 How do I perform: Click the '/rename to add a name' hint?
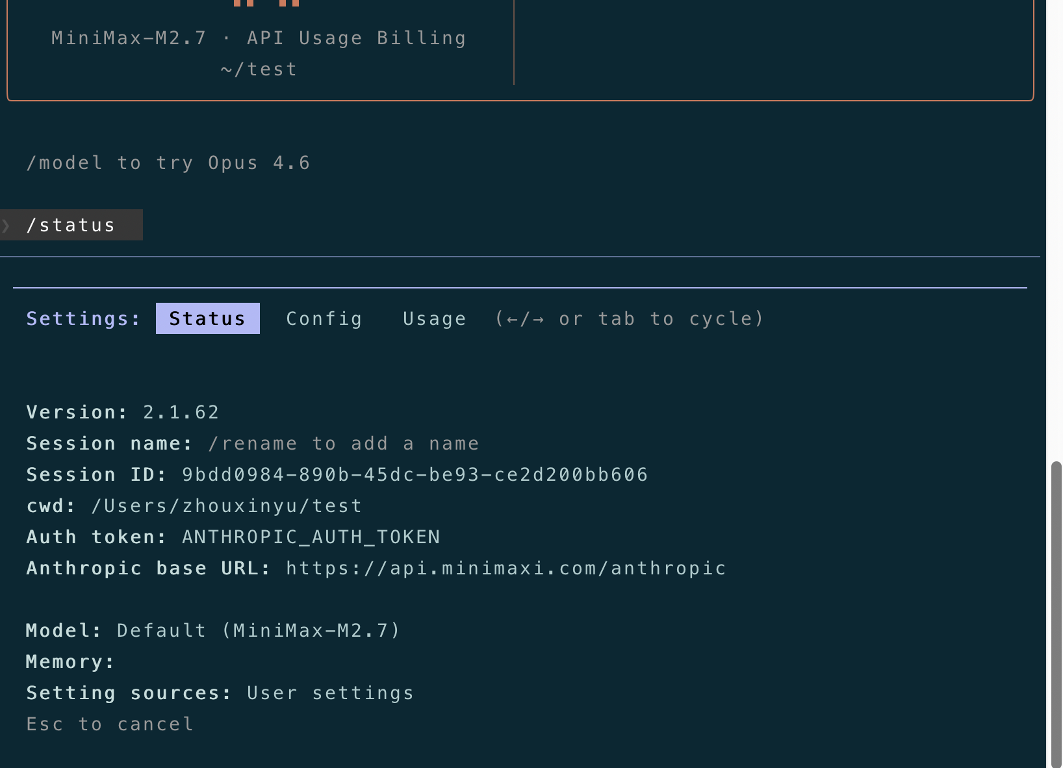[x=343, y=443]
